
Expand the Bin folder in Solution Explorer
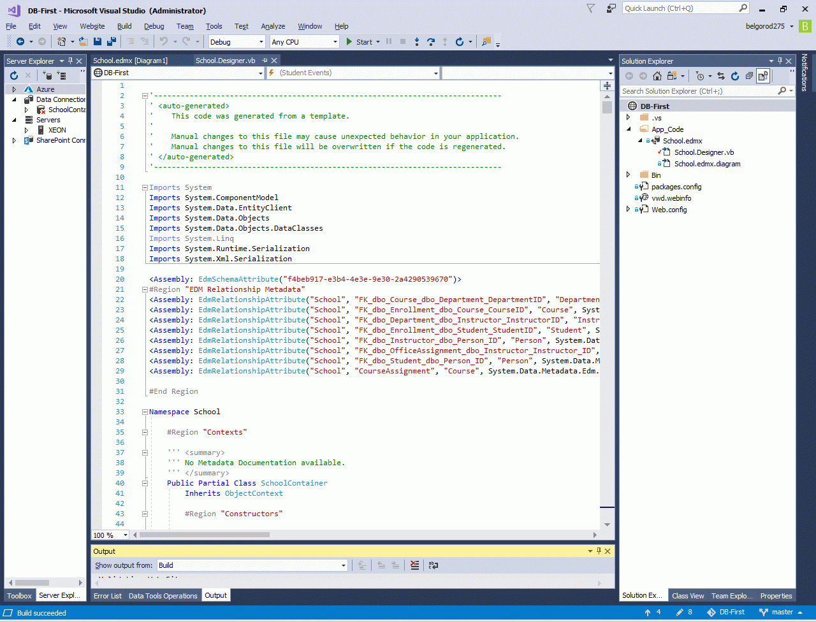[629, 175]
